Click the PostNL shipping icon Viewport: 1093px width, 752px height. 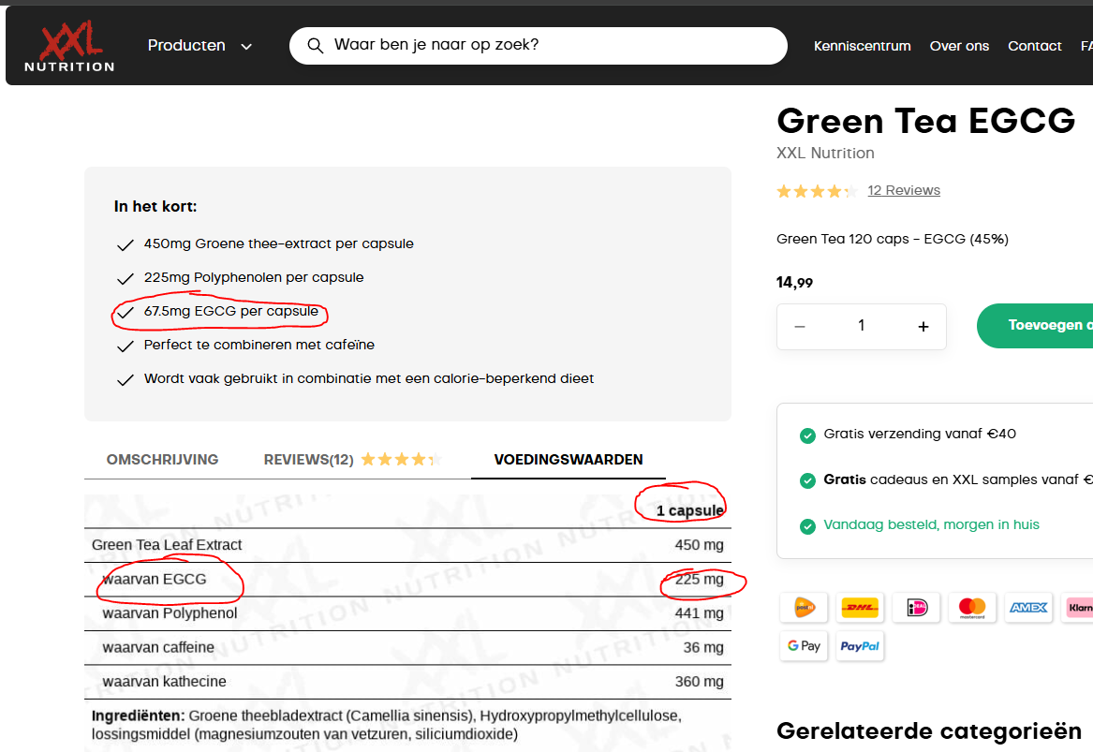[x=804, y=608]
